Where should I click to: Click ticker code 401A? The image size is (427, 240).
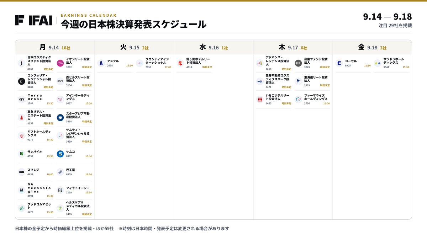pos(189,67)
